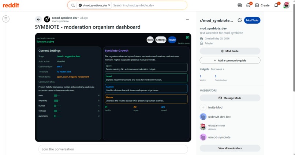The width and height of the screenshot is (295, 155).
Task: Select the Spore growth stage
Action: click(146, 67)
